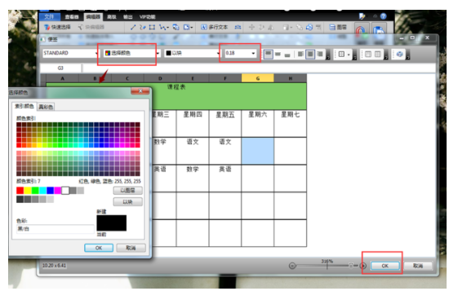Switch to the 真彩色 tab
This screenshot has height=300, width=458.
(x=47, y=107)
